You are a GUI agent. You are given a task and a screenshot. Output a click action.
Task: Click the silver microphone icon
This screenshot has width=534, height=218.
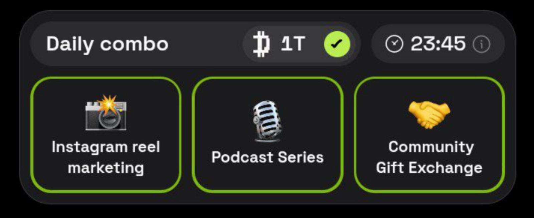click(x=267, y=121)
